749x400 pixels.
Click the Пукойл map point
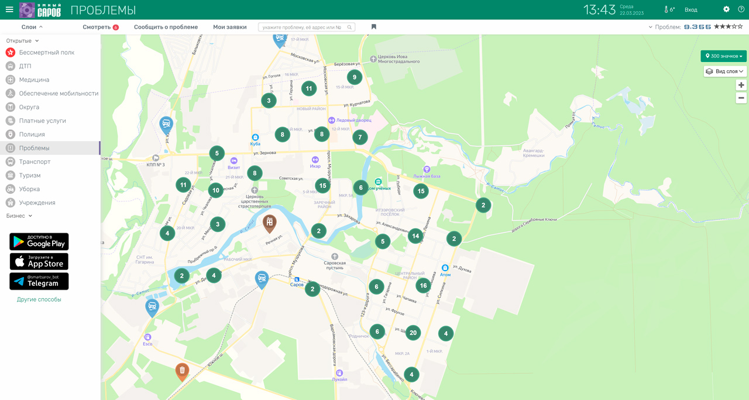(x=339, y=373)
